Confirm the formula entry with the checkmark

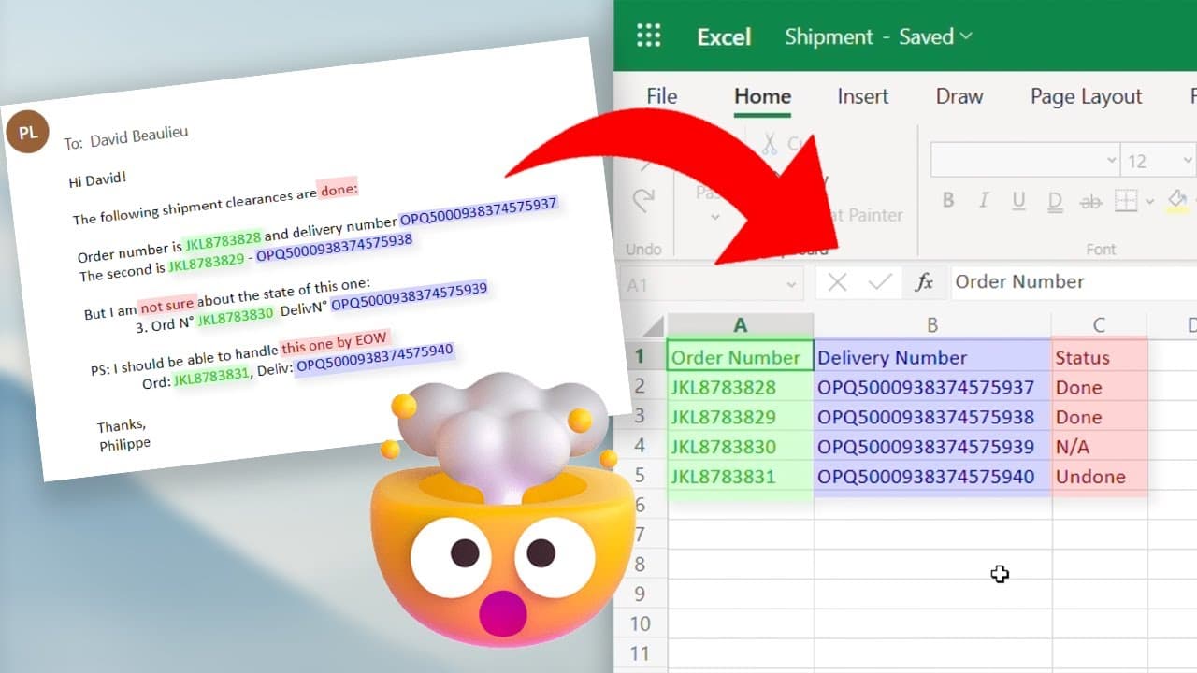pyautogui.click(x=879, y=282)
